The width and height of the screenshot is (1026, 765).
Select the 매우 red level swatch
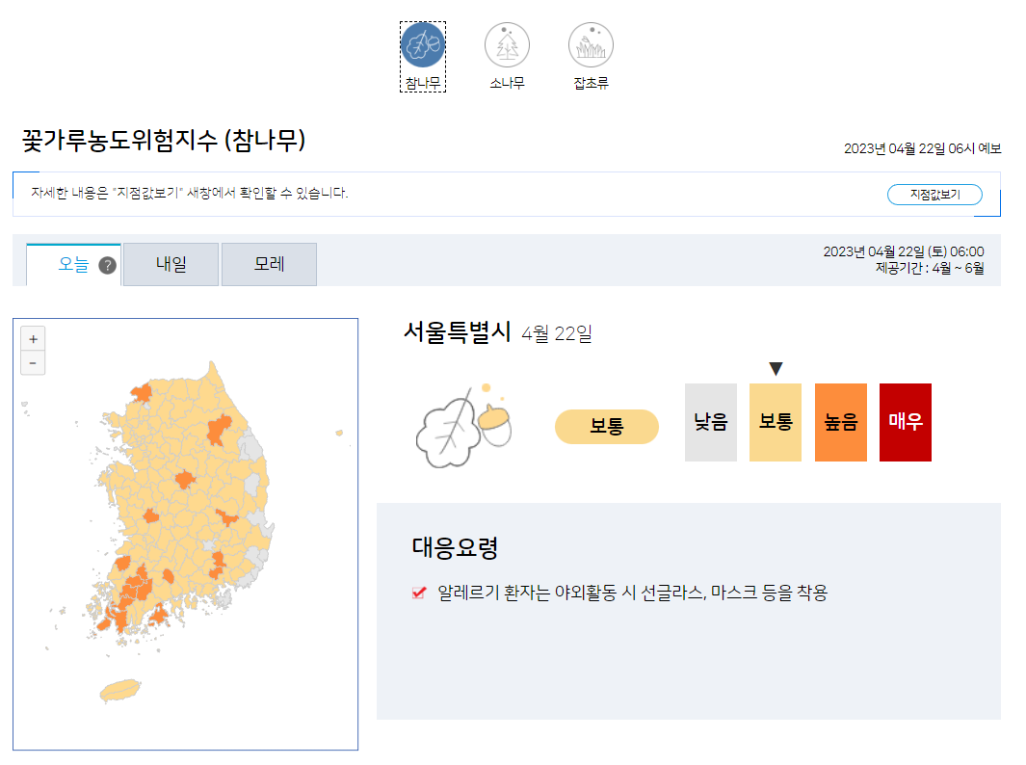tap(905, 422)
